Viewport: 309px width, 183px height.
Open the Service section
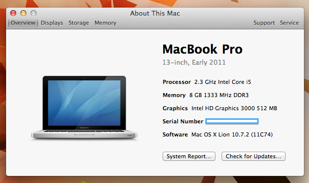point(289,23)
